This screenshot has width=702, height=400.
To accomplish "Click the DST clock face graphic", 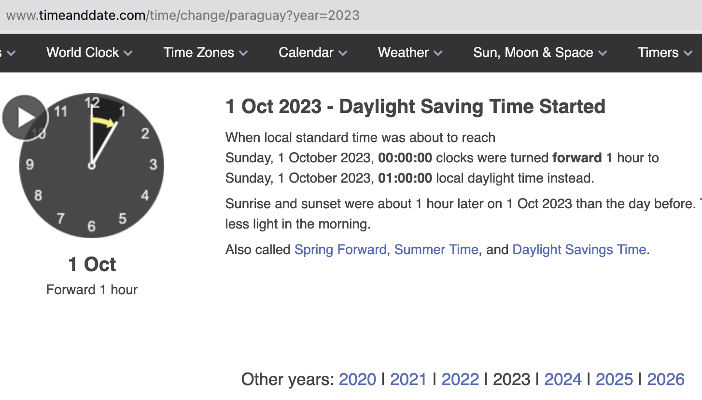I will click(92, 166).
